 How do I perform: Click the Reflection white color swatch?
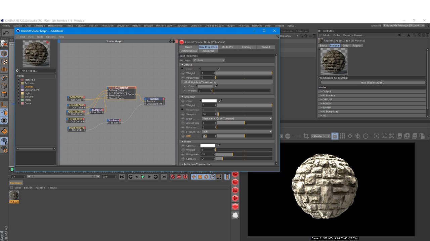(x=209, y=101)
